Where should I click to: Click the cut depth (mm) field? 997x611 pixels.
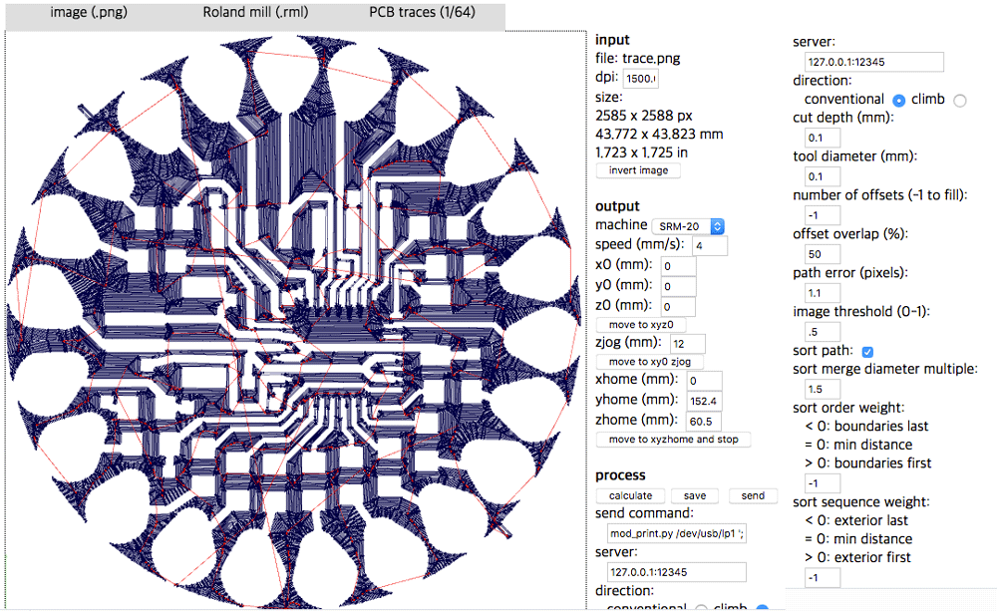(823, 138)
